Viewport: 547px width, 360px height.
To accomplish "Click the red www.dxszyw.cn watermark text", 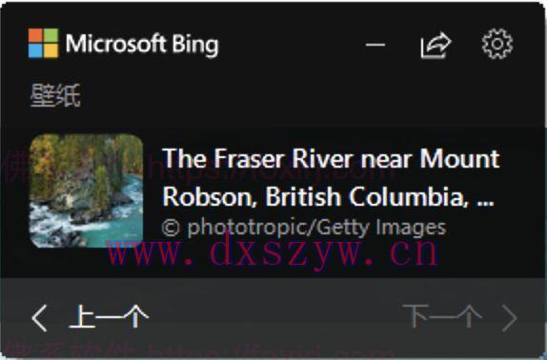I will (x=273, y=252).
